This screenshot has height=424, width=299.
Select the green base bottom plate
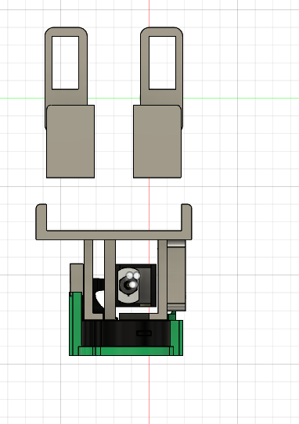pos(126,351)
